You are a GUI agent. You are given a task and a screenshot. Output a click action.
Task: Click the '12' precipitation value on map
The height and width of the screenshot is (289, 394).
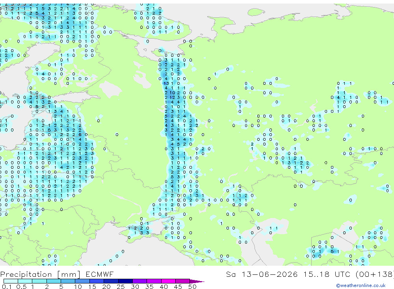172,97
